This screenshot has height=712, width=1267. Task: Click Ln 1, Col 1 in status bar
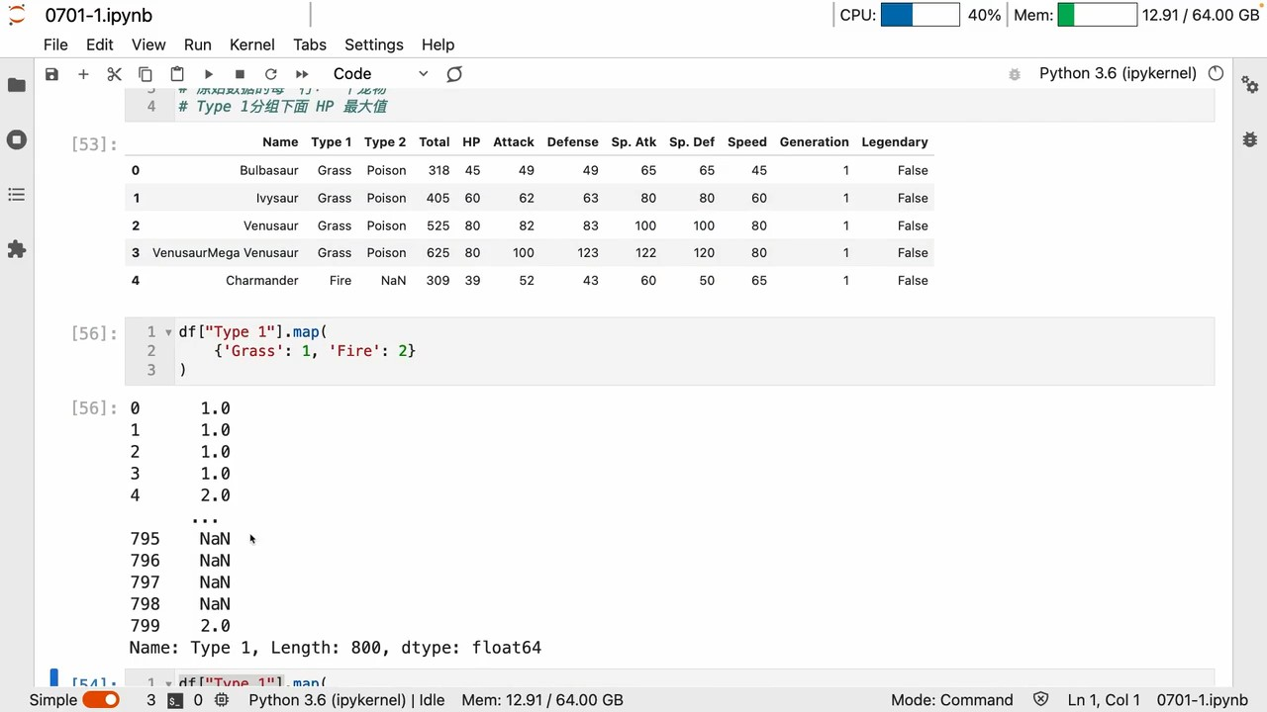pyautogui.click(x=1104, y=700)
